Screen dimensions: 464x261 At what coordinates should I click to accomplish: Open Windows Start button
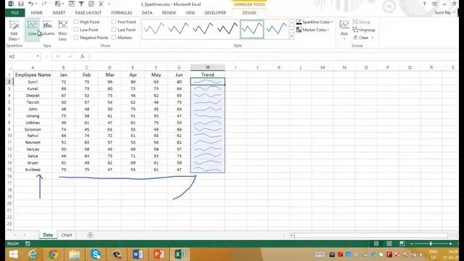[x=13, y=254]
